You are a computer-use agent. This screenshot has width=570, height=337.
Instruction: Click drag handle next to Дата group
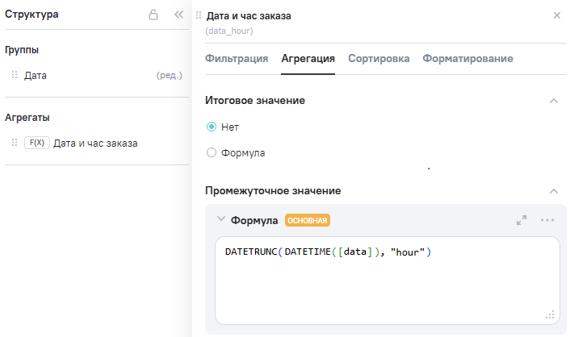pyautogui.click(x=15, y=75)
